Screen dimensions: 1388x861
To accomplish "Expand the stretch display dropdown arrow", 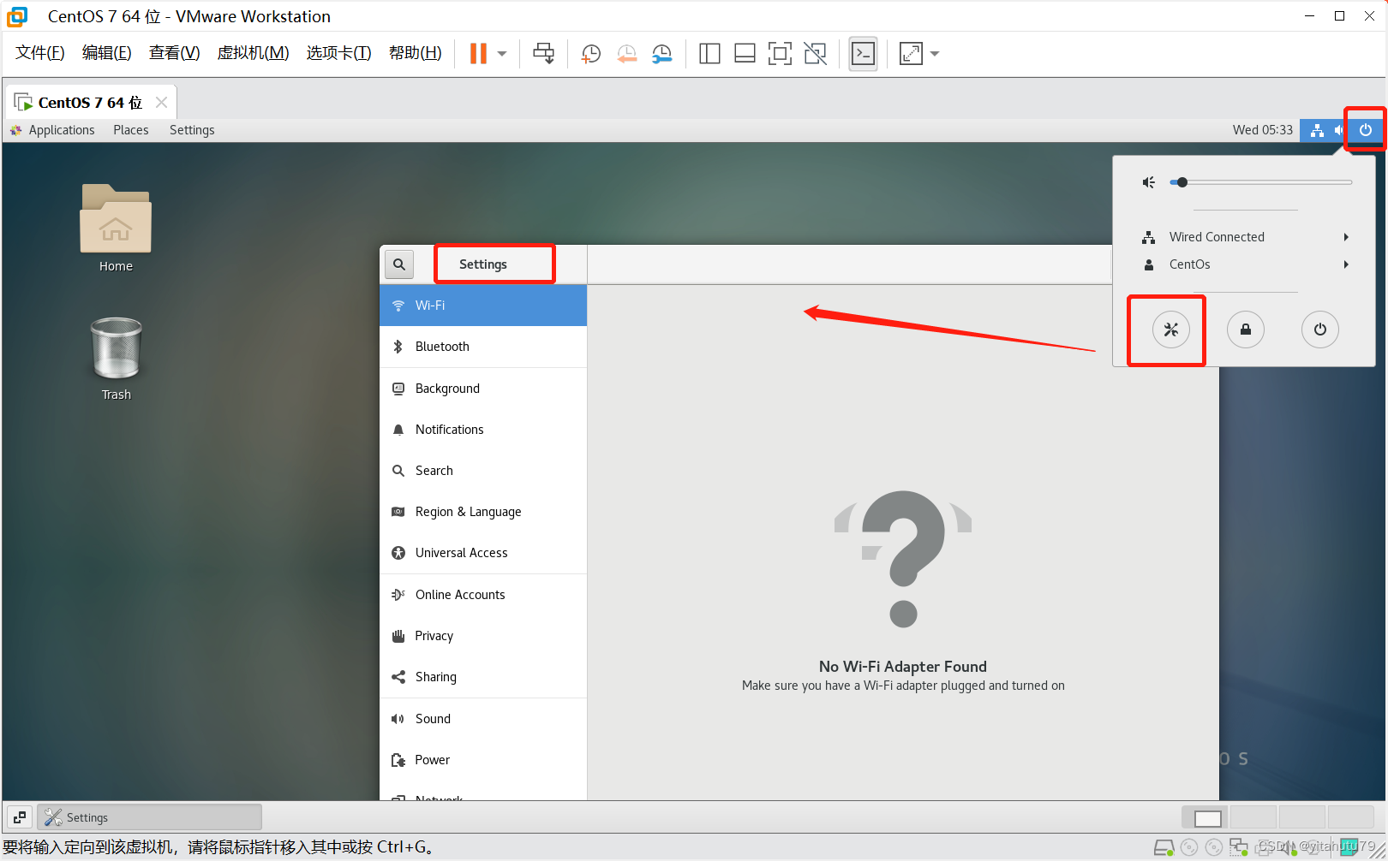I will [935, 54].
